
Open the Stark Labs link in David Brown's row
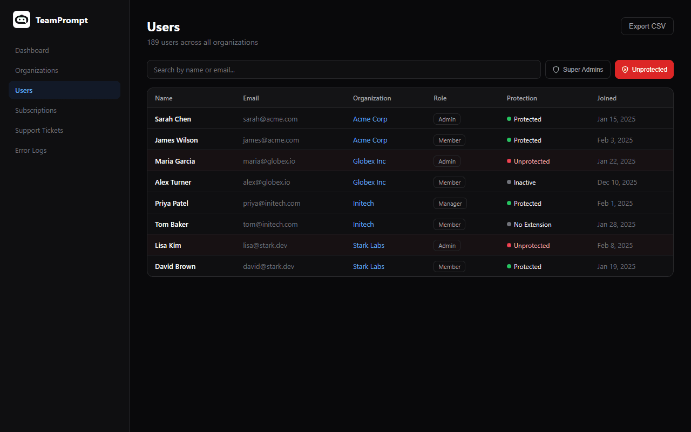point(369,266)
